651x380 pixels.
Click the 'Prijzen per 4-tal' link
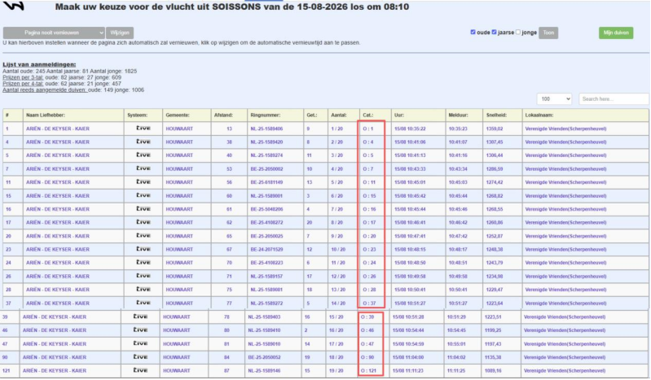pos(23,83)
